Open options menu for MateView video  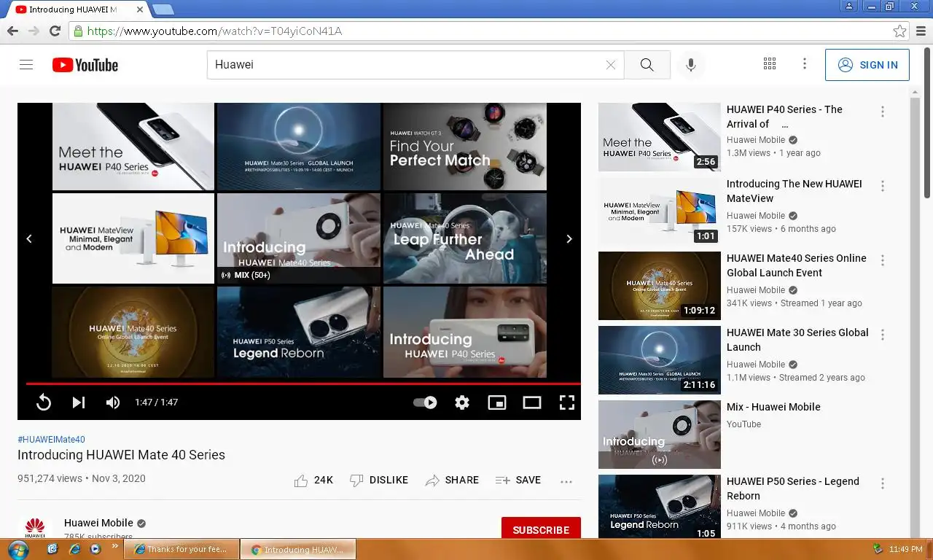click(x=882, y=186)
